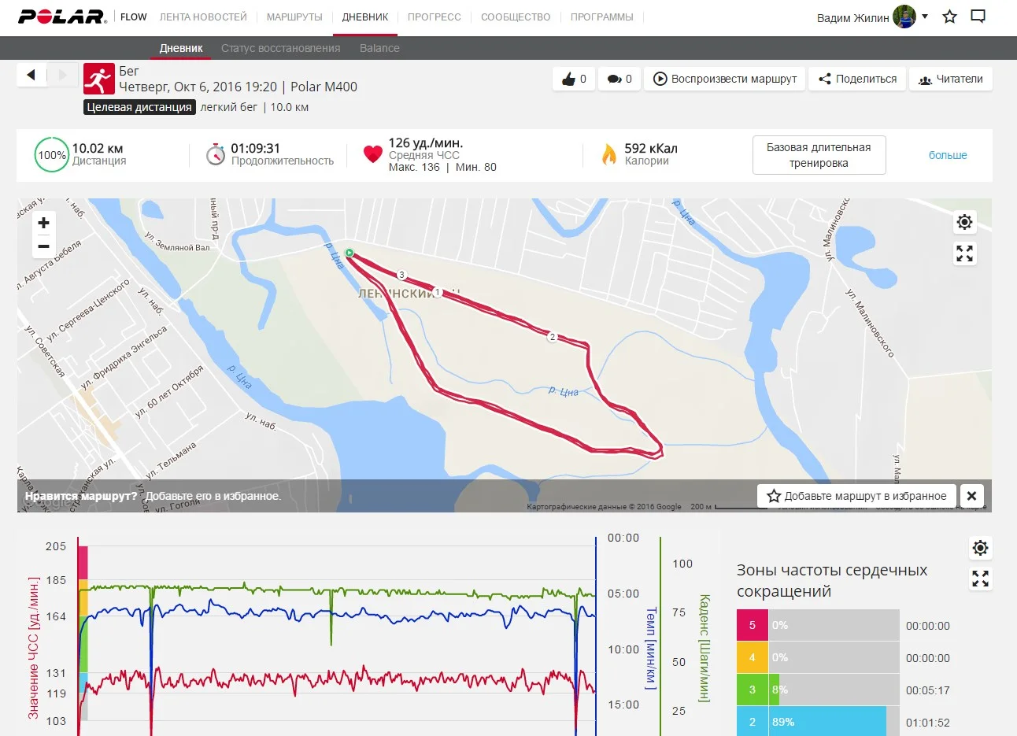Open the FLOW menu item
1017x736 pixels.
point(134,17)
